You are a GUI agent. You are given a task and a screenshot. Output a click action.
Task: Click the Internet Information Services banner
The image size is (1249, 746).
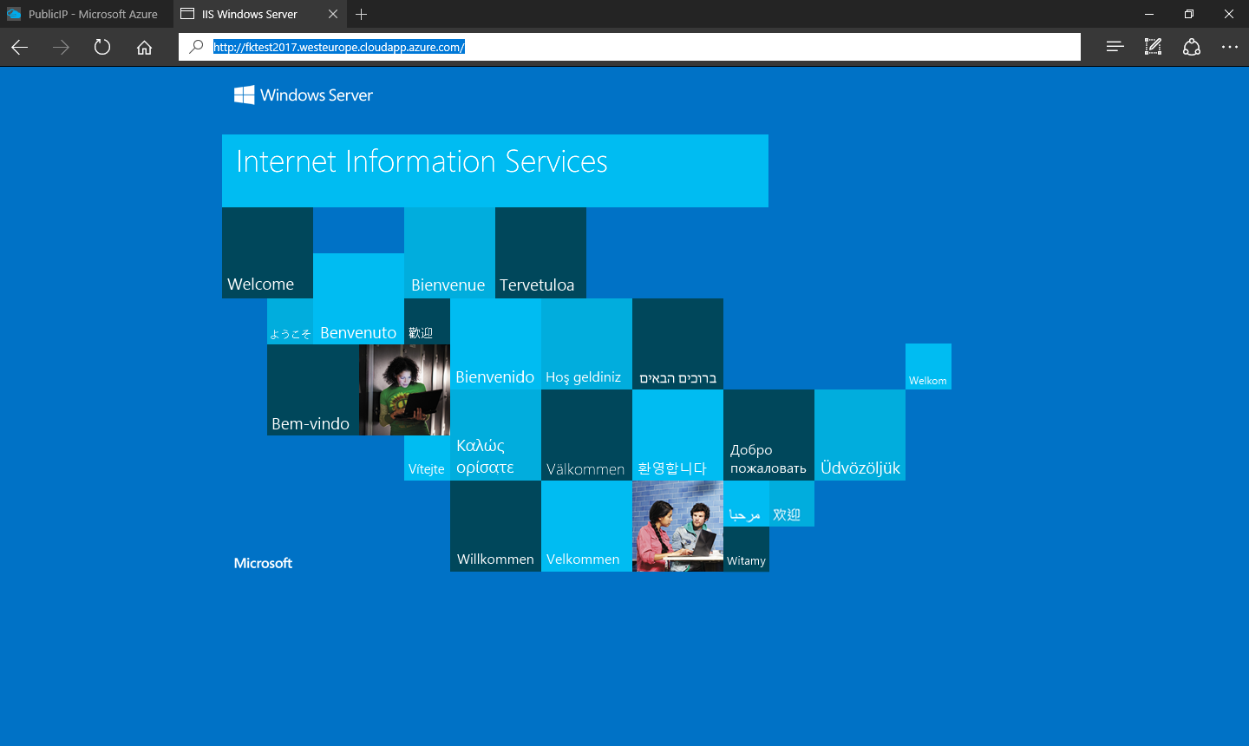494,170
